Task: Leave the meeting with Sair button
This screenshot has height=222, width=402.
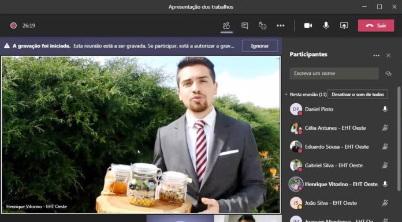Action: tap(376, 25)
